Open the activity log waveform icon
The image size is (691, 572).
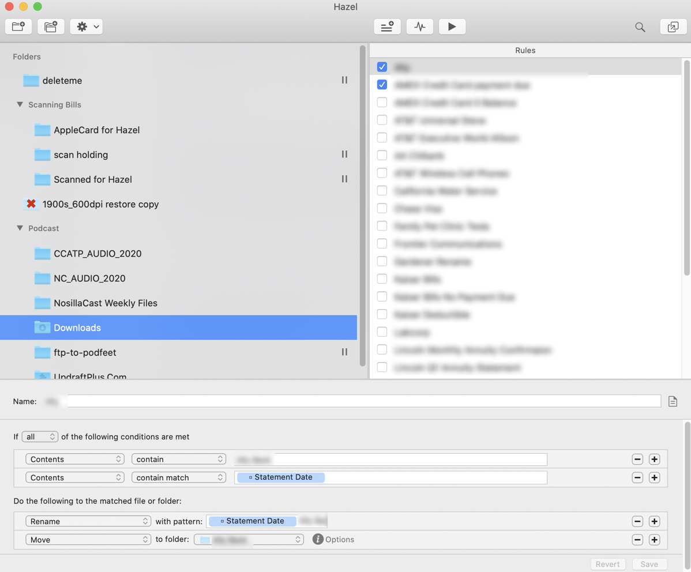(x=420, y=27)
